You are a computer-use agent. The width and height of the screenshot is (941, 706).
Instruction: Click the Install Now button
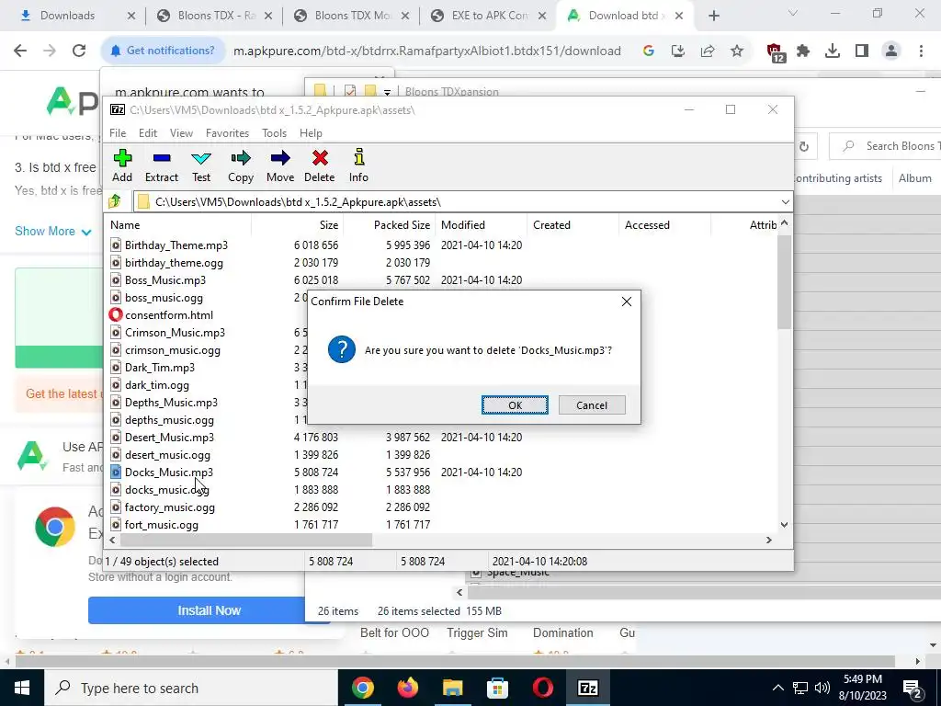(x=209, y=610)
